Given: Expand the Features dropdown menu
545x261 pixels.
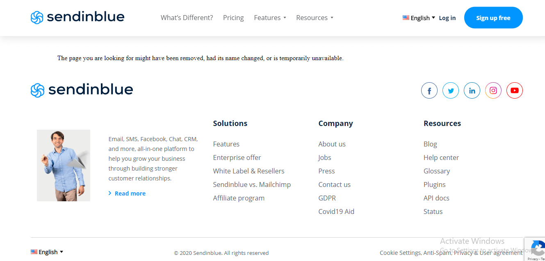Looking at the screenshot, I should pyautogui.click(x=270, y=18).
